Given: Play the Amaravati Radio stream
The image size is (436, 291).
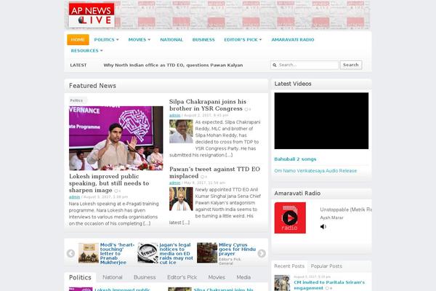Looking at the screenshot, I should [x=290, y=218].
